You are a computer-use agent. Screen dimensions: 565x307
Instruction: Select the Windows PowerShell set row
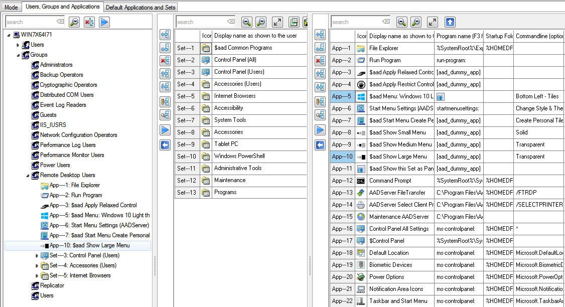[239, 156]
